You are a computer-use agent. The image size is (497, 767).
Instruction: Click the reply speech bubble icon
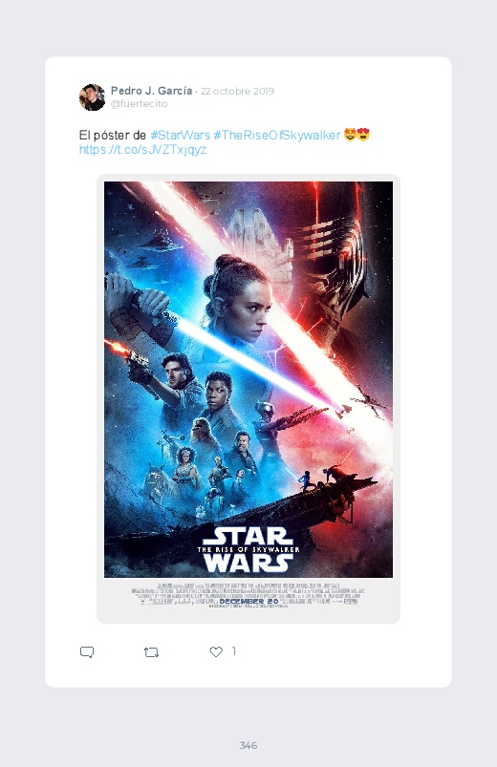pos(87,652)
